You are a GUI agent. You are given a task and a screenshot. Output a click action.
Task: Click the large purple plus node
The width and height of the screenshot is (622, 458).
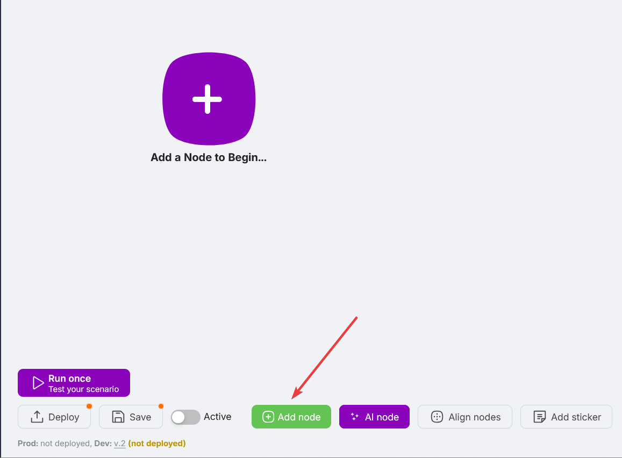[x=208, y=99]
